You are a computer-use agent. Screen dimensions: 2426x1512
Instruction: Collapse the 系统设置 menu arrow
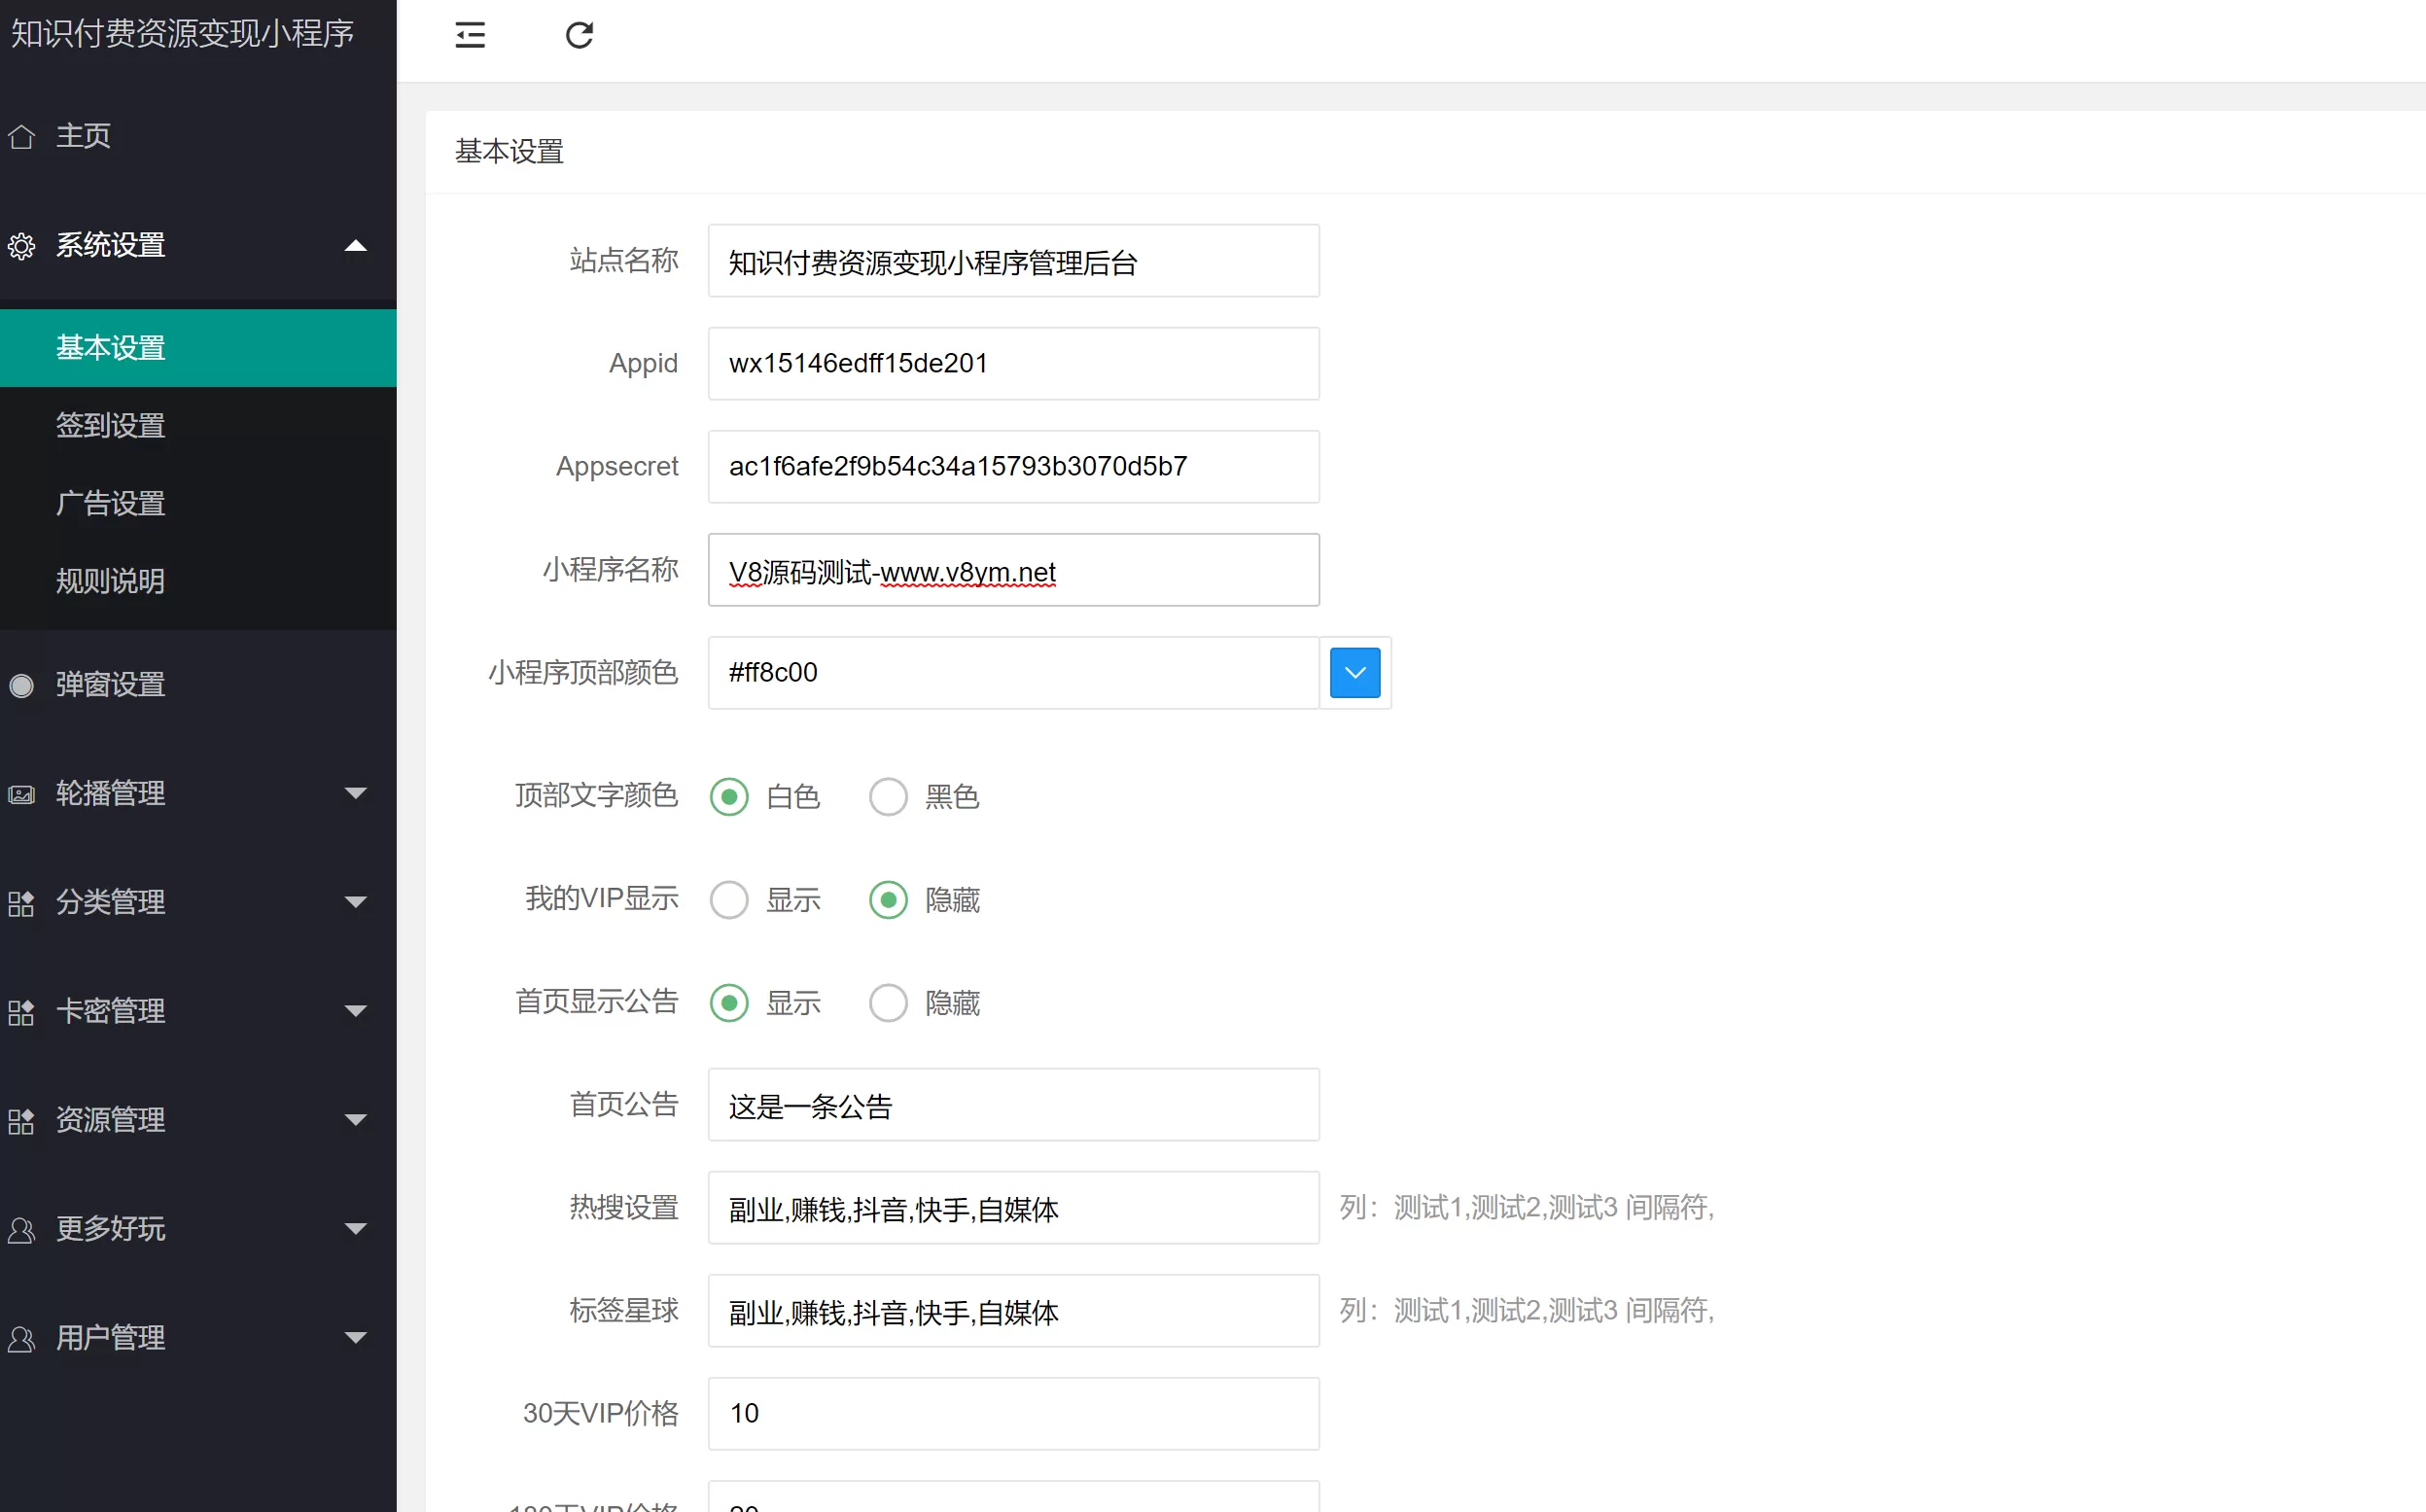point(355,246)
